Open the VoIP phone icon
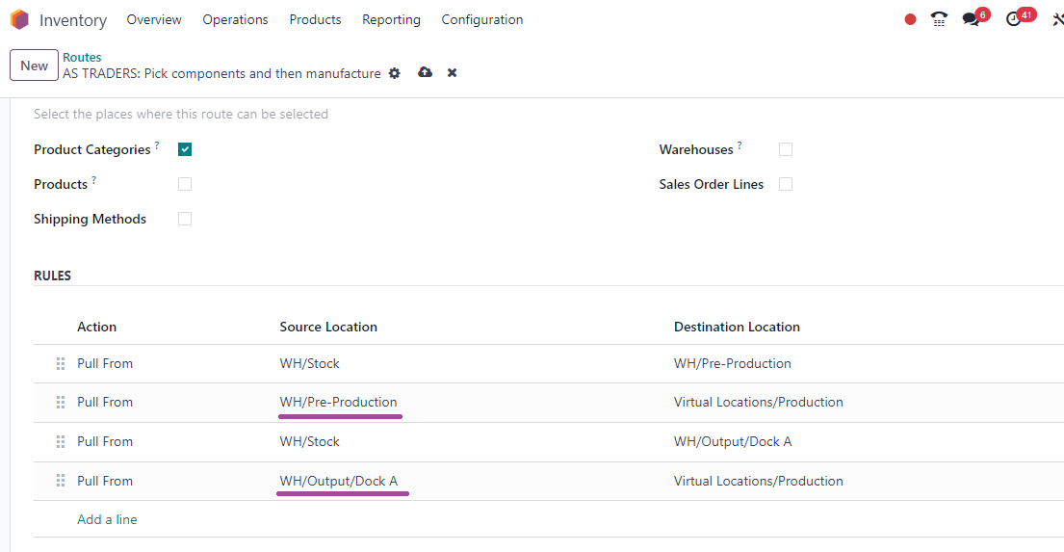The image size is (1064, 552). [939, 19]
